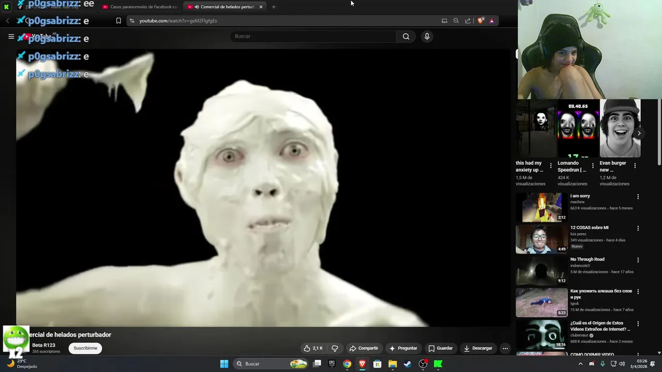The image size is (662, 372).
Task: Click system tray microphone indicator
Action: [x=603, y=364]
